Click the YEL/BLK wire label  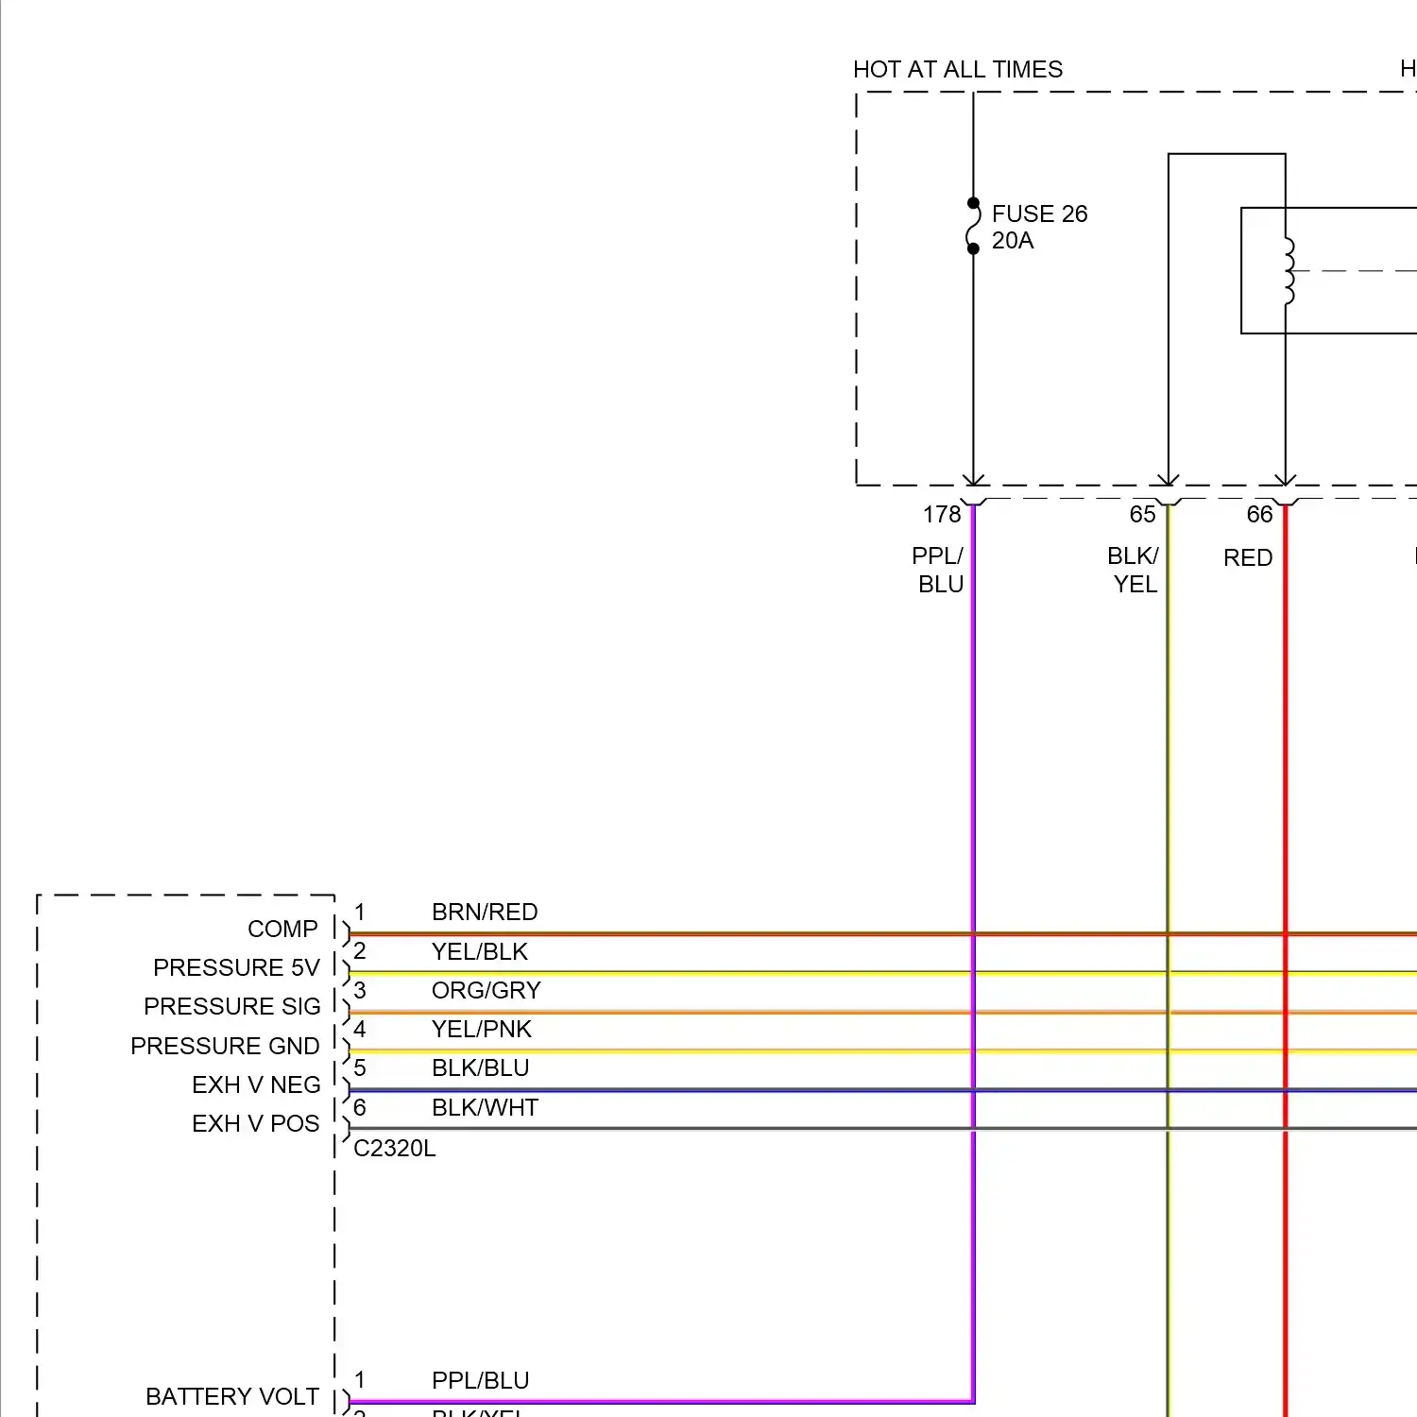click(x=480, y=951)
